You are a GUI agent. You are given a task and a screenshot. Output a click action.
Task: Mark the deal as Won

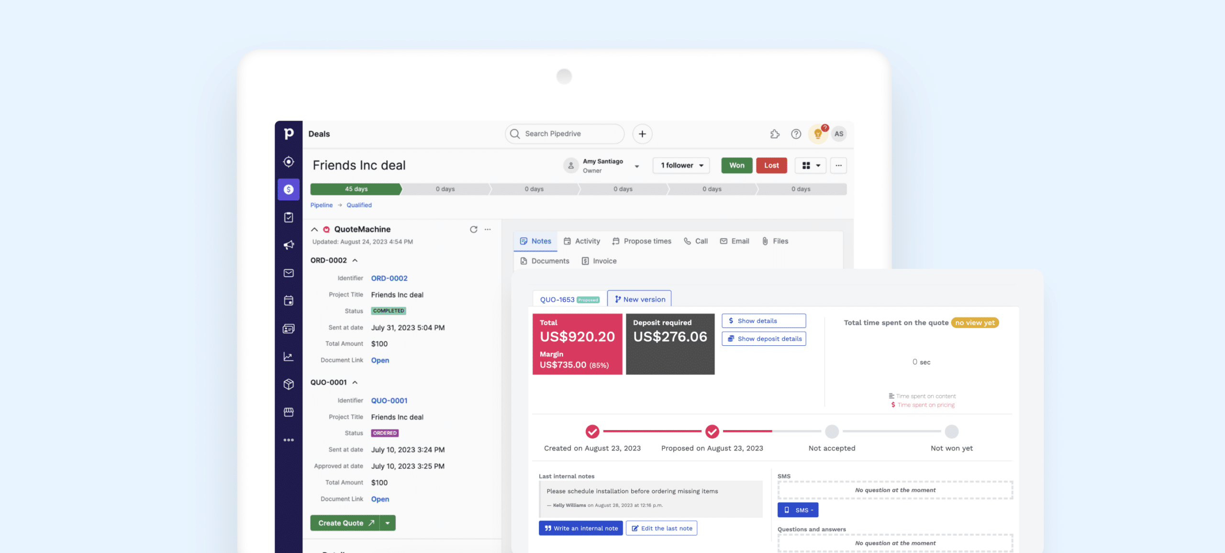[x=737, y=166]
